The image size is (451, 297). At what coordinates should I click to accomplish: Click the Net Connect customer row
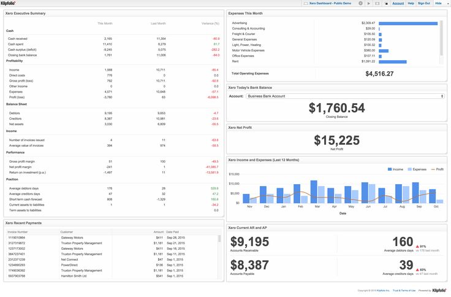click(70, 260)
